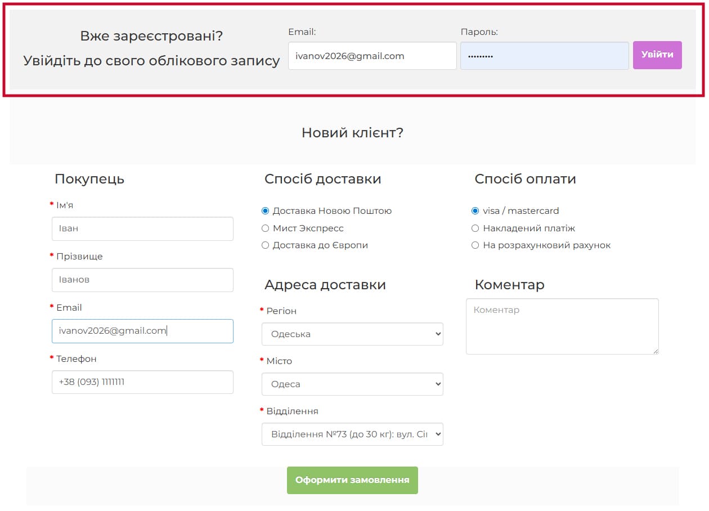Click the Новий клієнт? section heading
The height and width of the screenshot is (511, 709).
[x=352, y=133]
